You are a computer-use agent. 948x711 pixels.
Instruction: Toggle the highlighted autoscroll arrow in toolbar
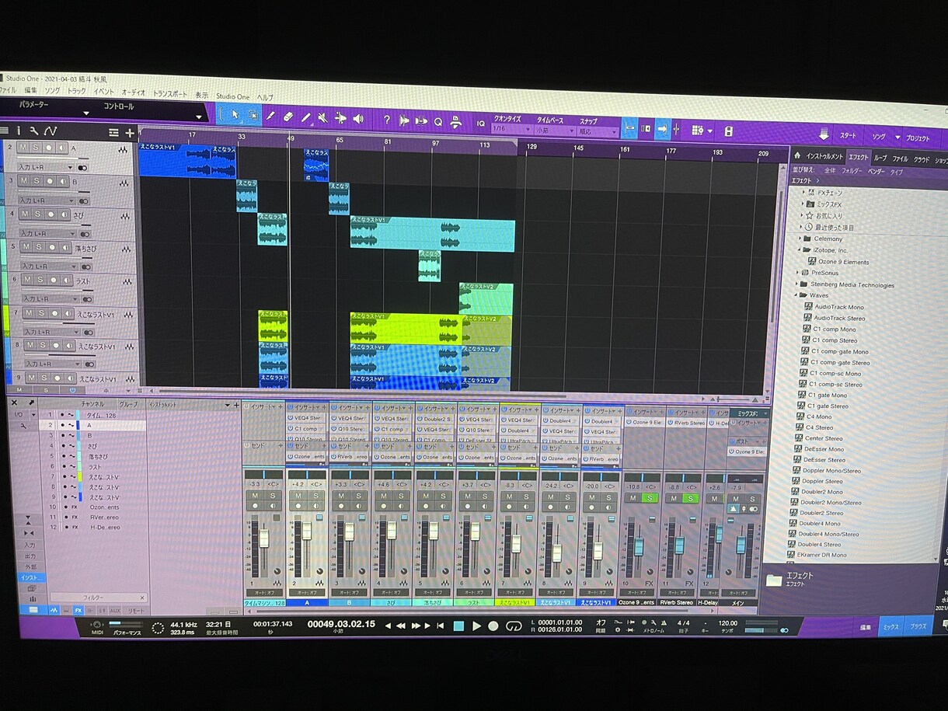(x=663, y=129)
